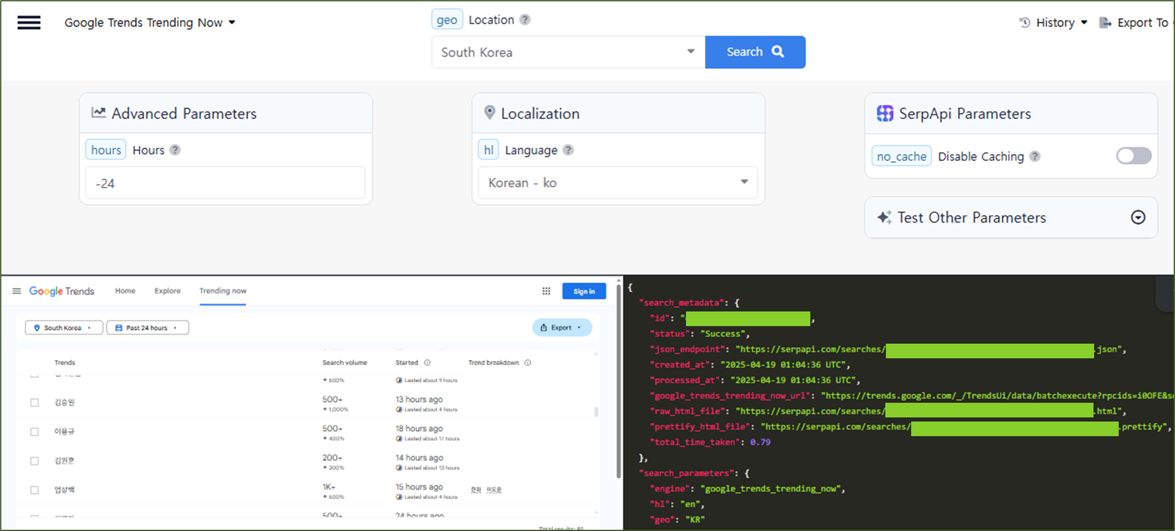The width and height of the screenshot is (1175, 531).
Task: Open the Google apps grid icon
Action: 546,291
